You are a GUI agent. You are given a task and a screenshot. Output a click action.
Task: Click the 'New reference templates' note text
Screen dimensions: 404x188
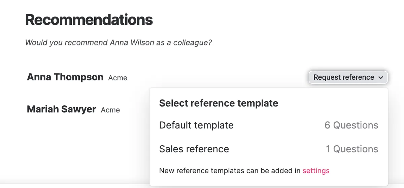click(202, 171)
